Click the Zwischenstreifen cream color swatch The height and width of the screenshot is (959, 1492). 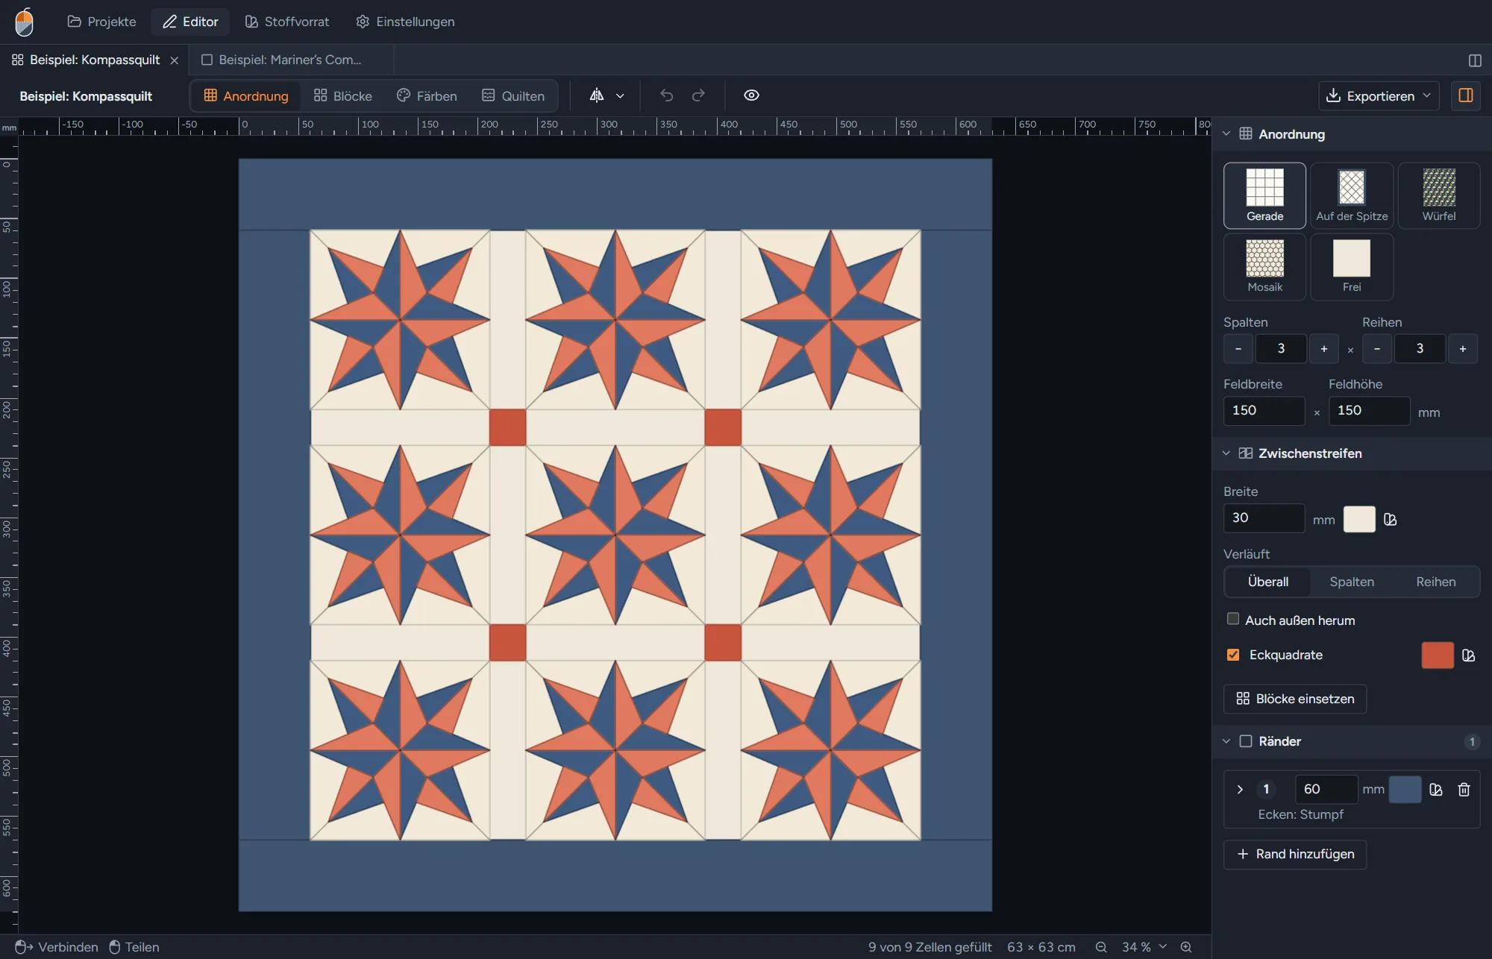click(x=1359, y=519)
